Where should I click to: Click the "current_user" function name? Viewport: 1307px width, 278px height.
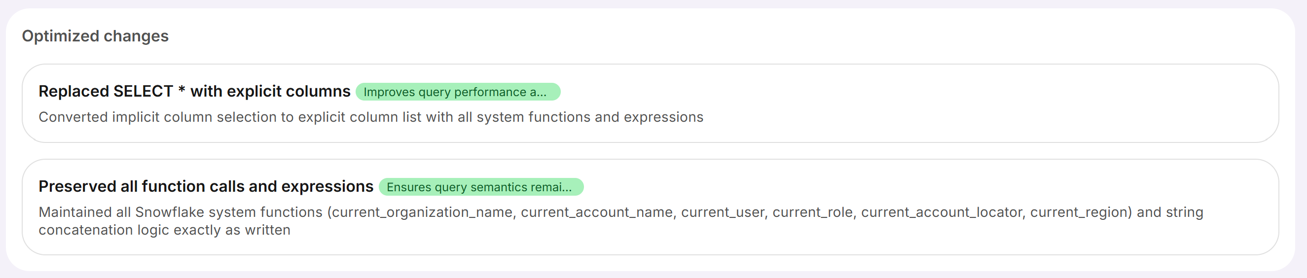(x=722, y=212)
